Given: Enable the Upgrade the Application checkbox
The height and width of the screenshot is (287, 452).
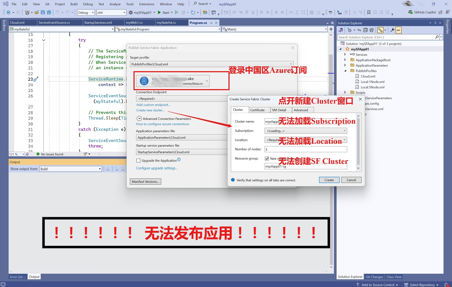Looking at the screenshot, I should 138,160.
